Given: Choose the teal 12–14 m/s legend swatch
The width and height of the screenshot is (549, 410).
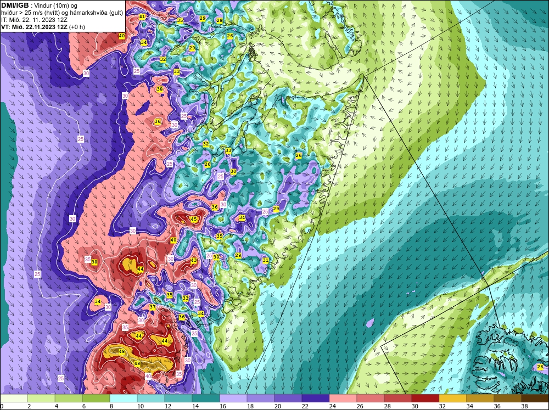Looking at the screenshot, I should [x=178, y=398].
